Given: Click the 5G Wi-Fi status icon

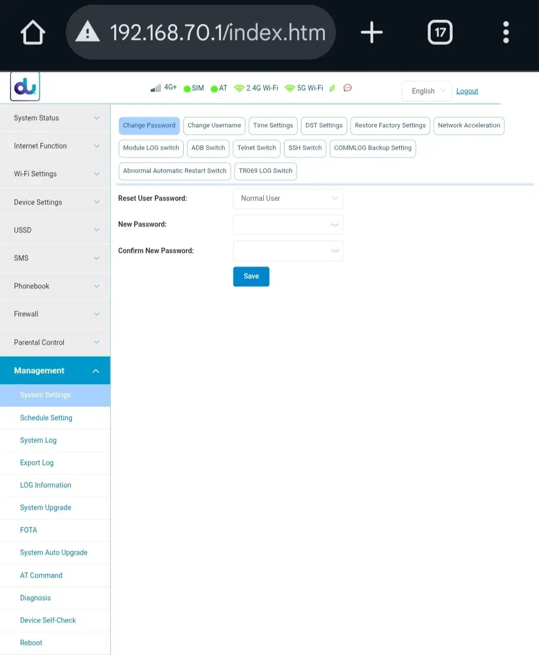Looking at the screenshot, I should click(290, 88).
